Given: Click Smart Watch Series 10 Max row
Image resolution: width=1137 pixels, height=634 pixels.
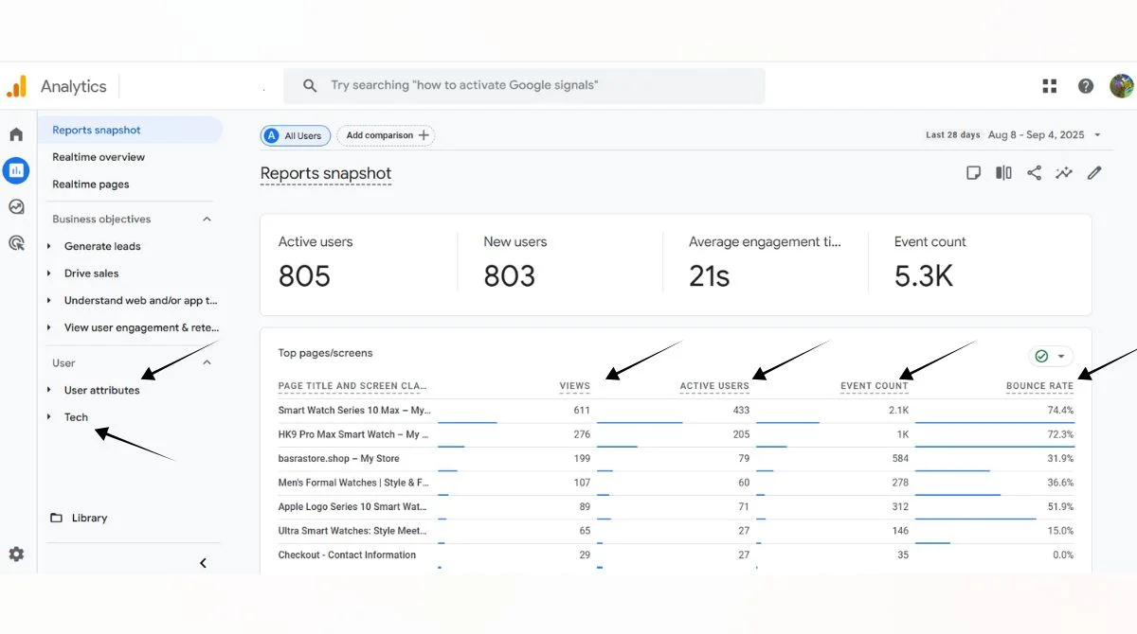Looking at the screenshot, I should [676, 411].
